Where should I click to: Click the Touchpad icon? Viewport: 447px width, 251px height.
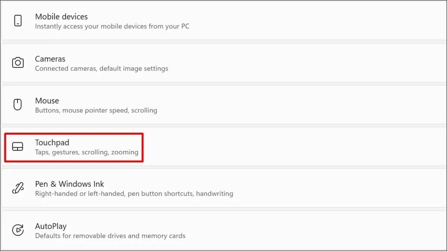(18, 147)
